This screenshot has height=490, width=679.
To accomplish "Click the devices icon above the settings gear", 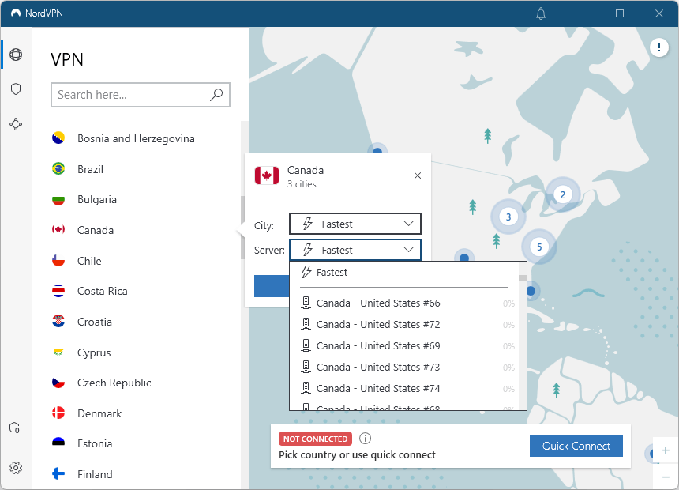I will [15, 428].
